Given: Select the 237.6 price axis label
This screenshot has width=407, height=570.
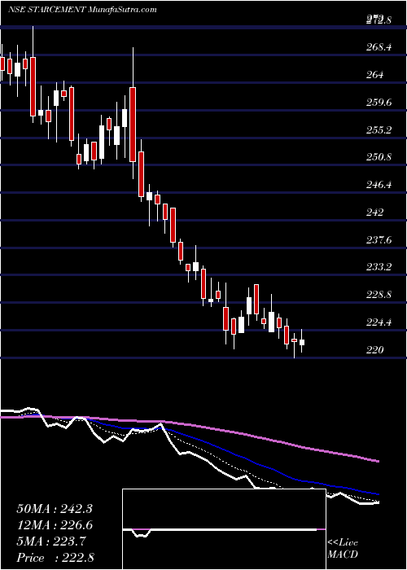Looking at the screenshot, I should pyautogui.click(x=378, y=239).
